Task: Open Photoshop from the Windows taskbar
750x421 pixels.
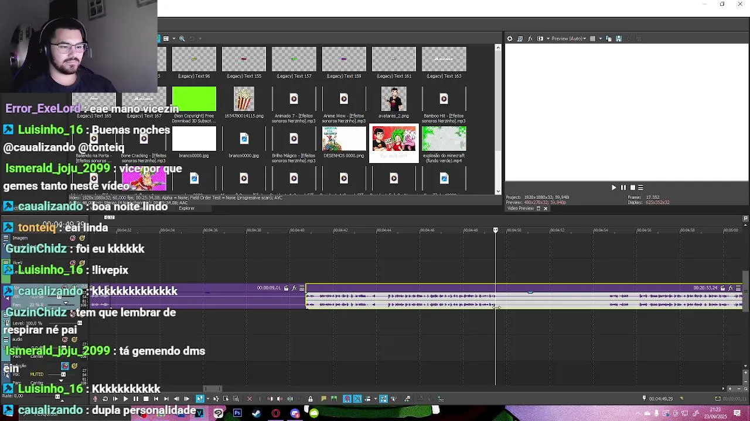Action: tap(237, 413)
